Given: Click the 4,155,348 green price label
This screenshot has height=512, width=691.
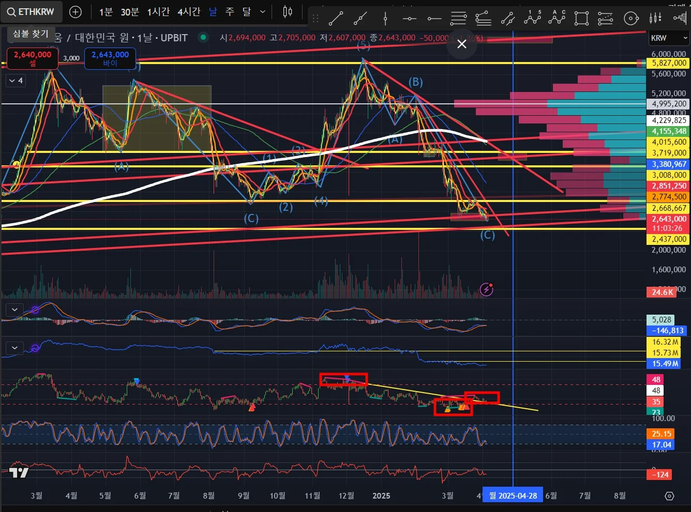Looking at the screenshot, I should tap(669, 131).
